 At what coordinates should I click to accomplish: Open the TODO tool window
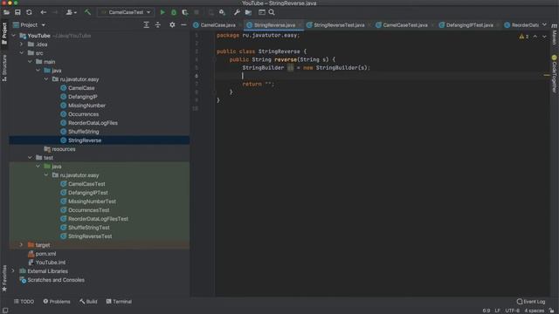coord(24,302)
